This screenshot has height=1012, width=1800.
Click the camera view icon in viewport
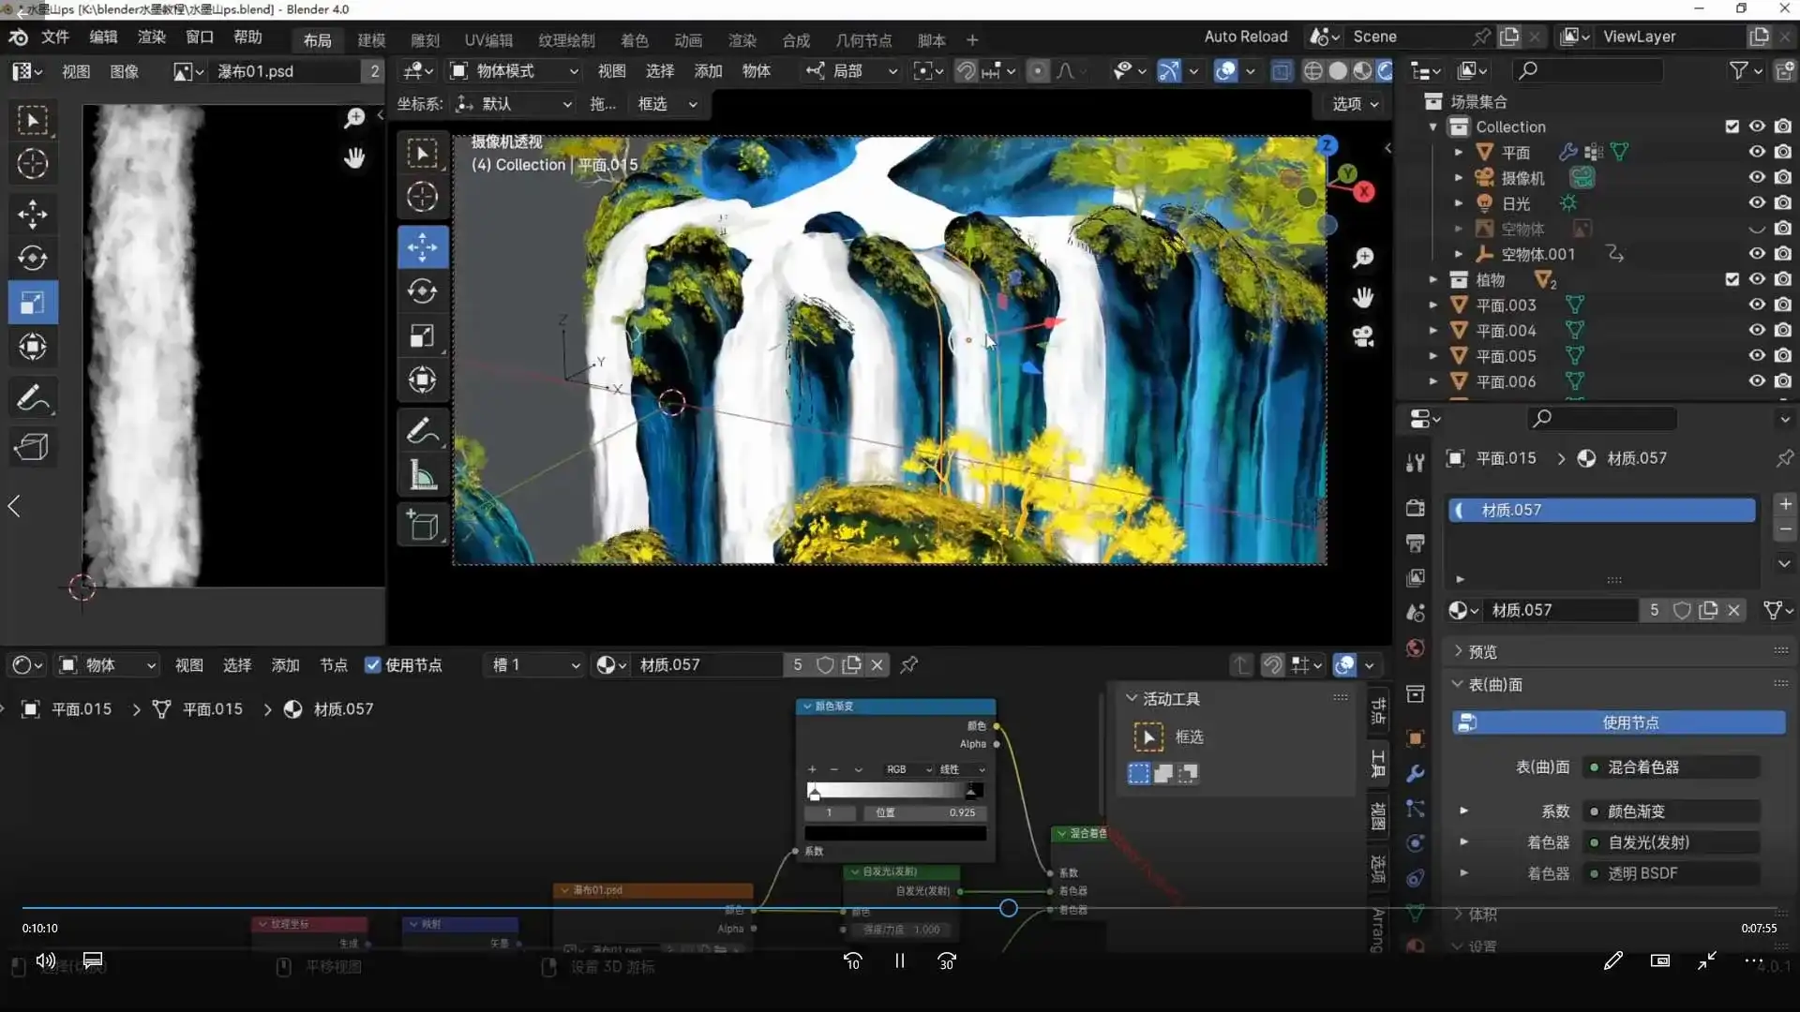(x=1363, y=337)
